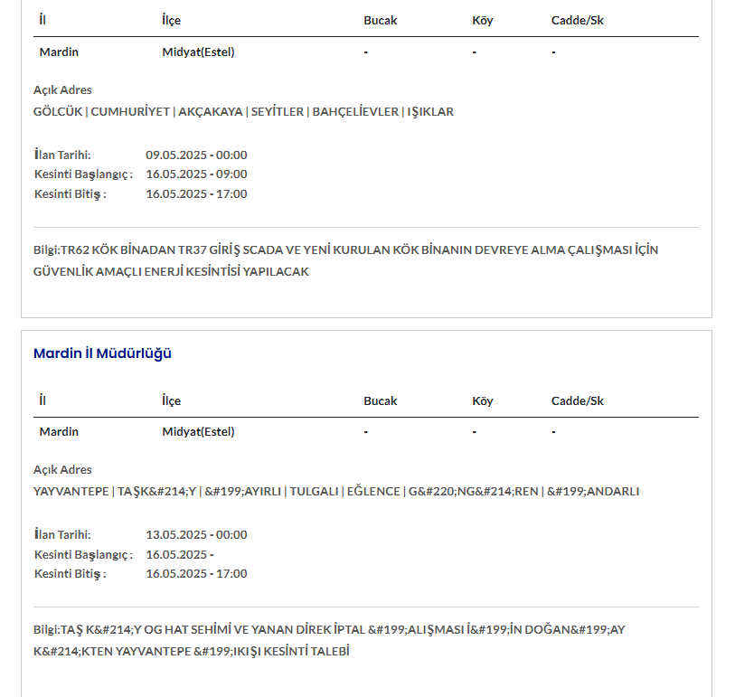Click the AKÇAKAYA address entry
The width and height of the screenshot is (735, 697).
[211, 112]
